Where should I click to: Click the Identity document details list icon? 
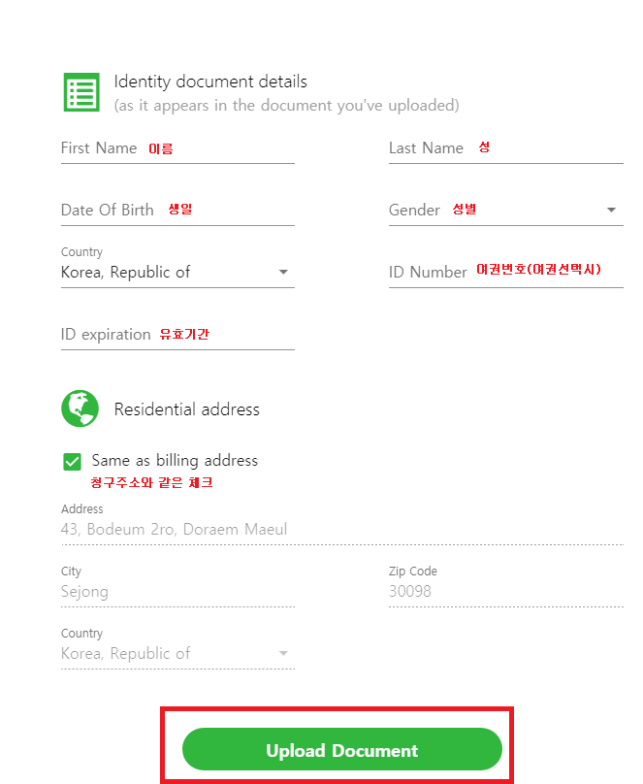pyautogui.click(x=81, y=92)
